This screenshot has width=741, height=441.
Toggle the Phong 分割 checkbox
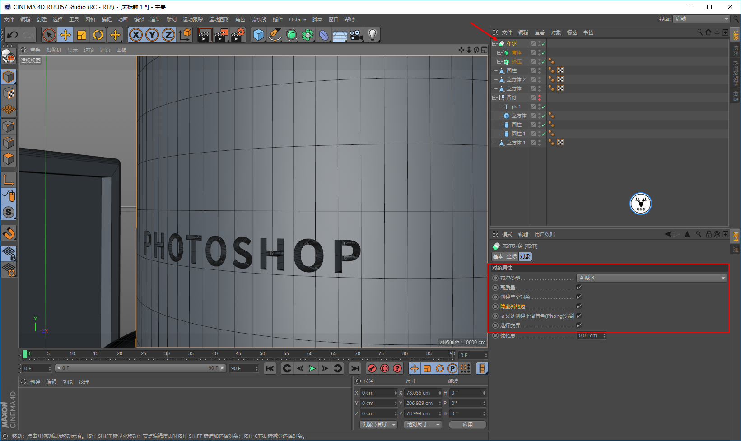tap(579, 316)
